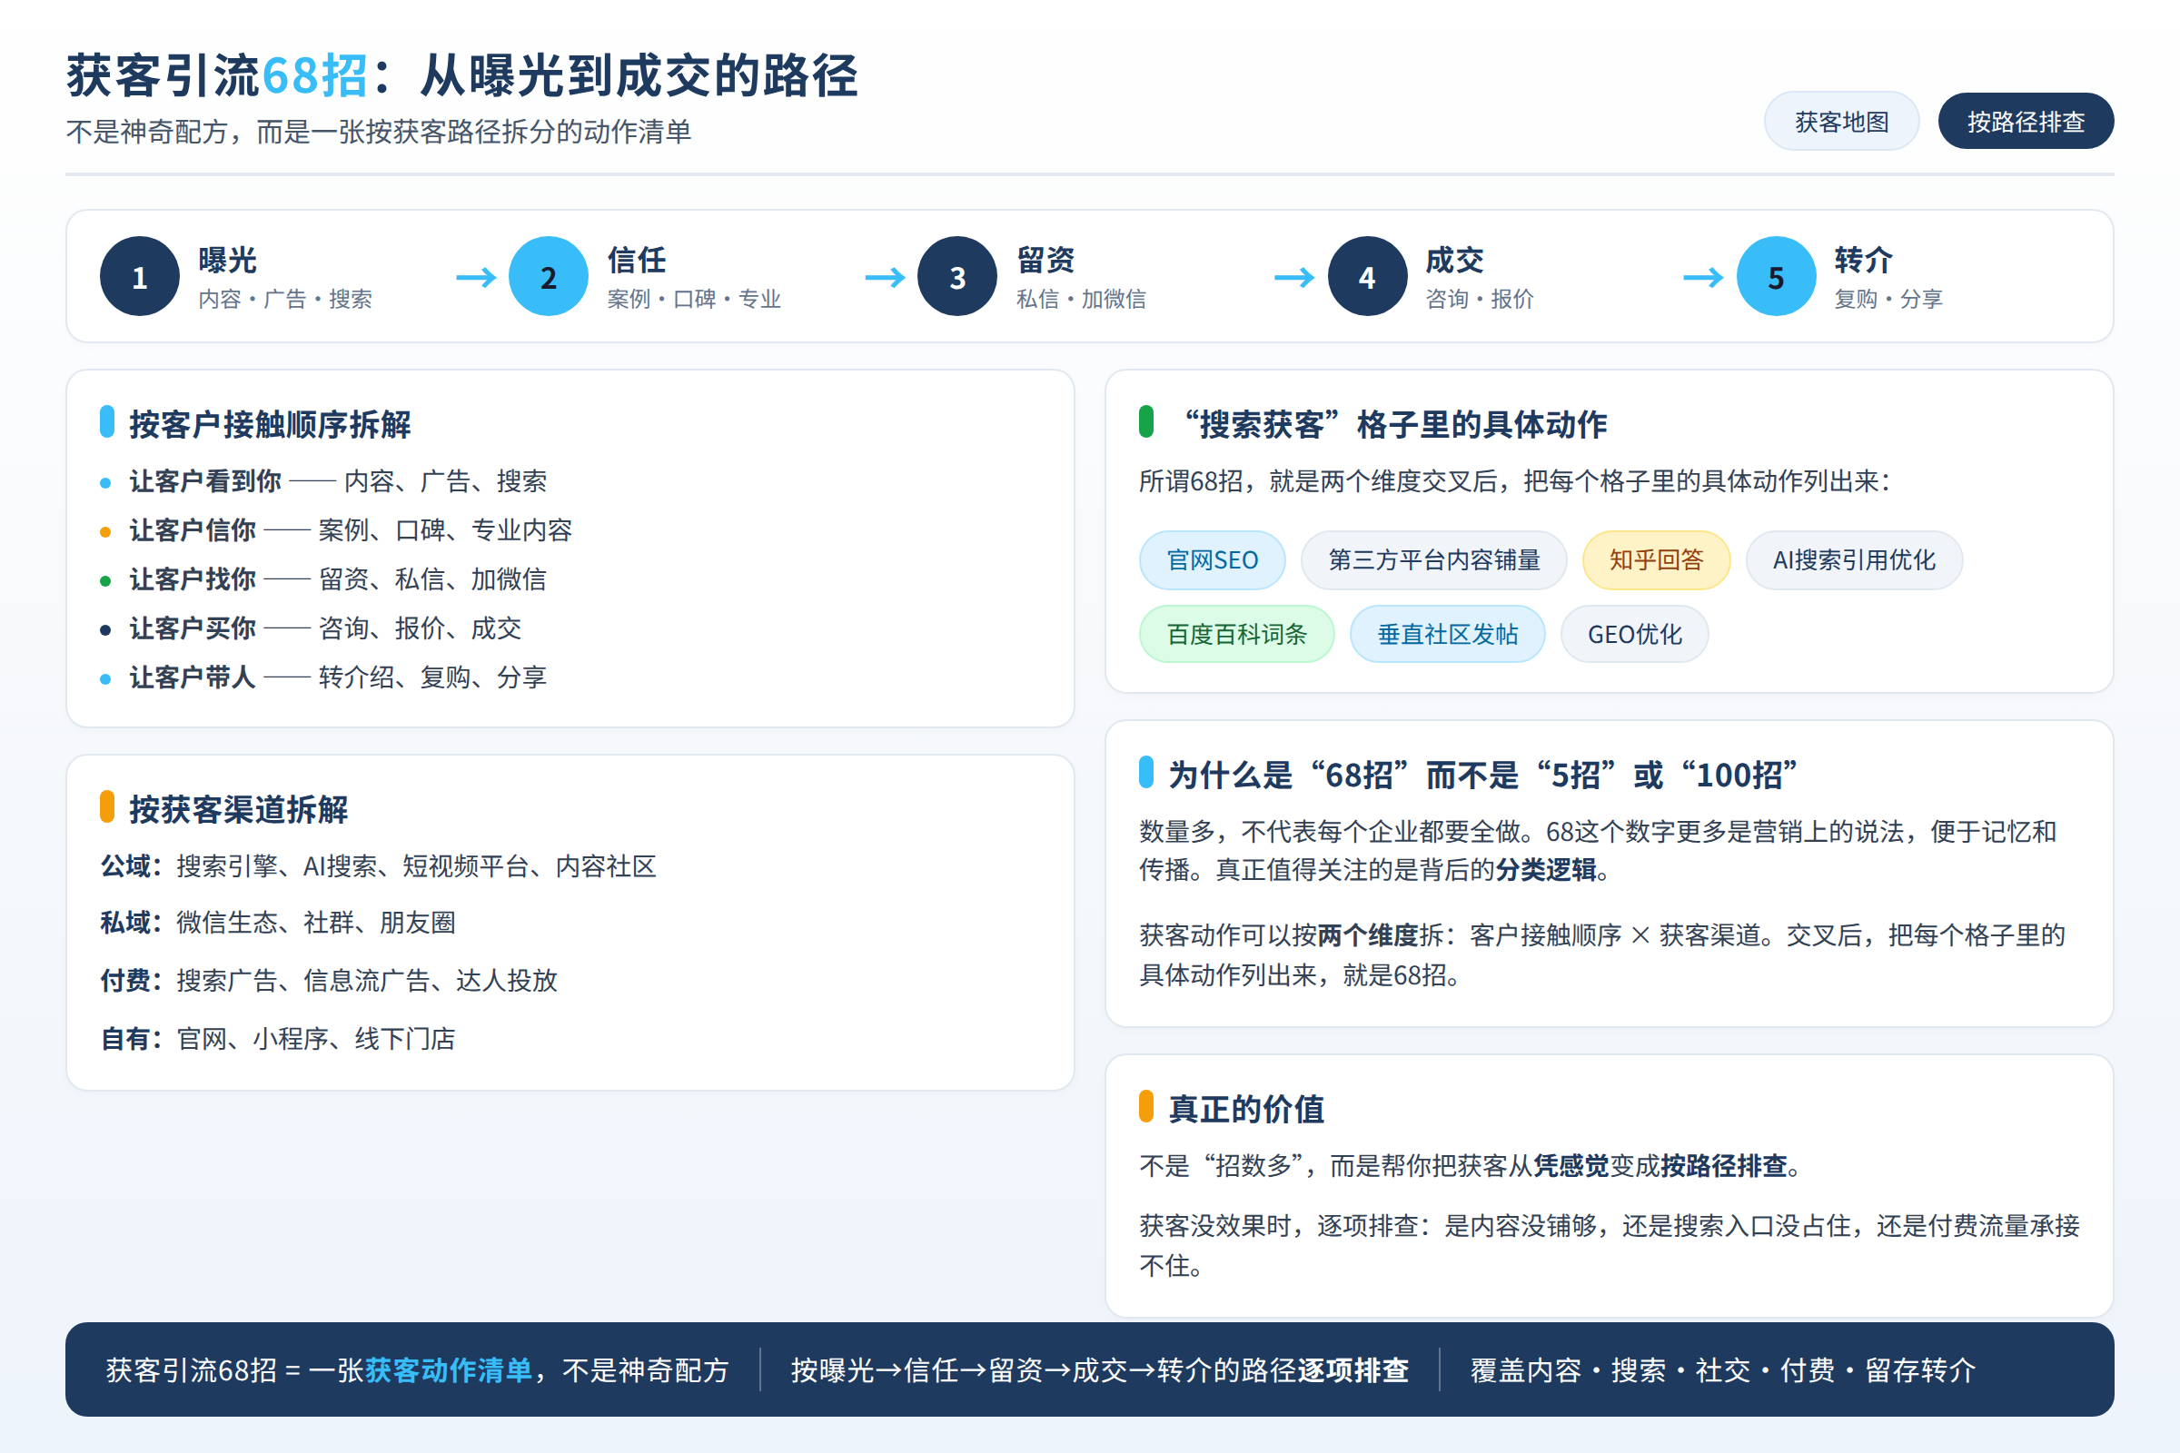
Task: Click the heading 为什么是“68招”而不是“5招”或“100招”
Action: (x=1484, y=775)
